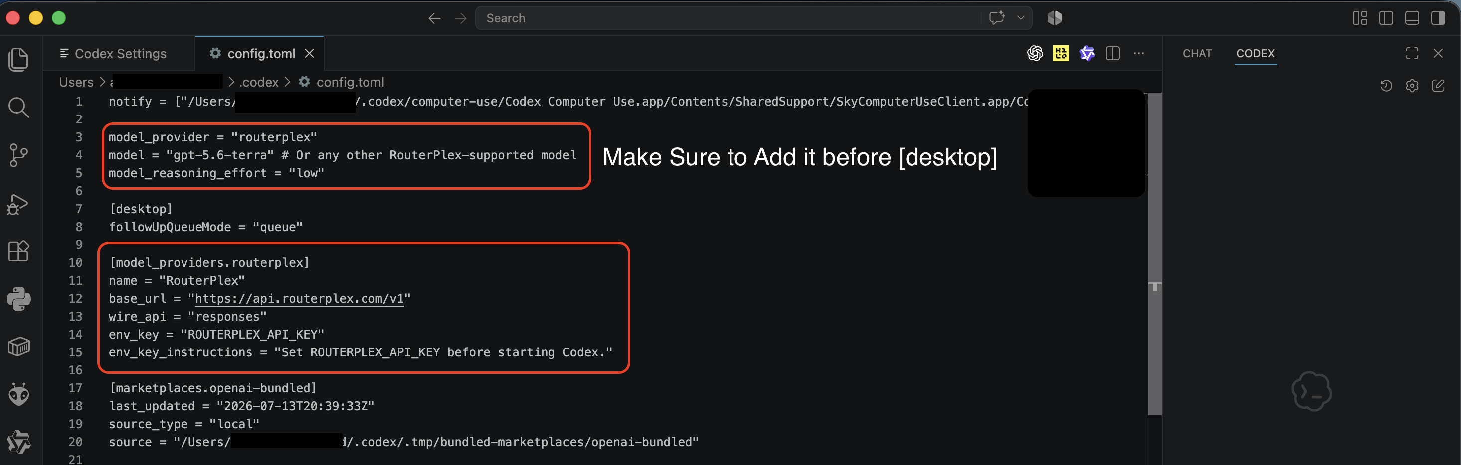
Task: Click the [marketplaces.openai-bundled] header line
Action: [x=213, y=388]
